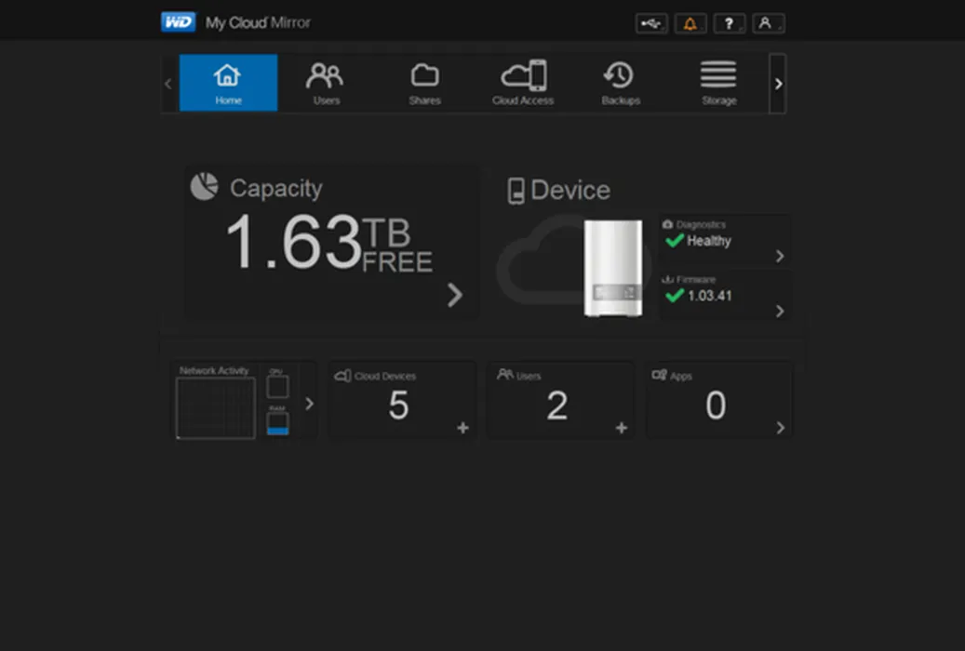This screenshot has height=651, width=965.
Task: Open the Cloud Access tab
Action: coord(523,83)
